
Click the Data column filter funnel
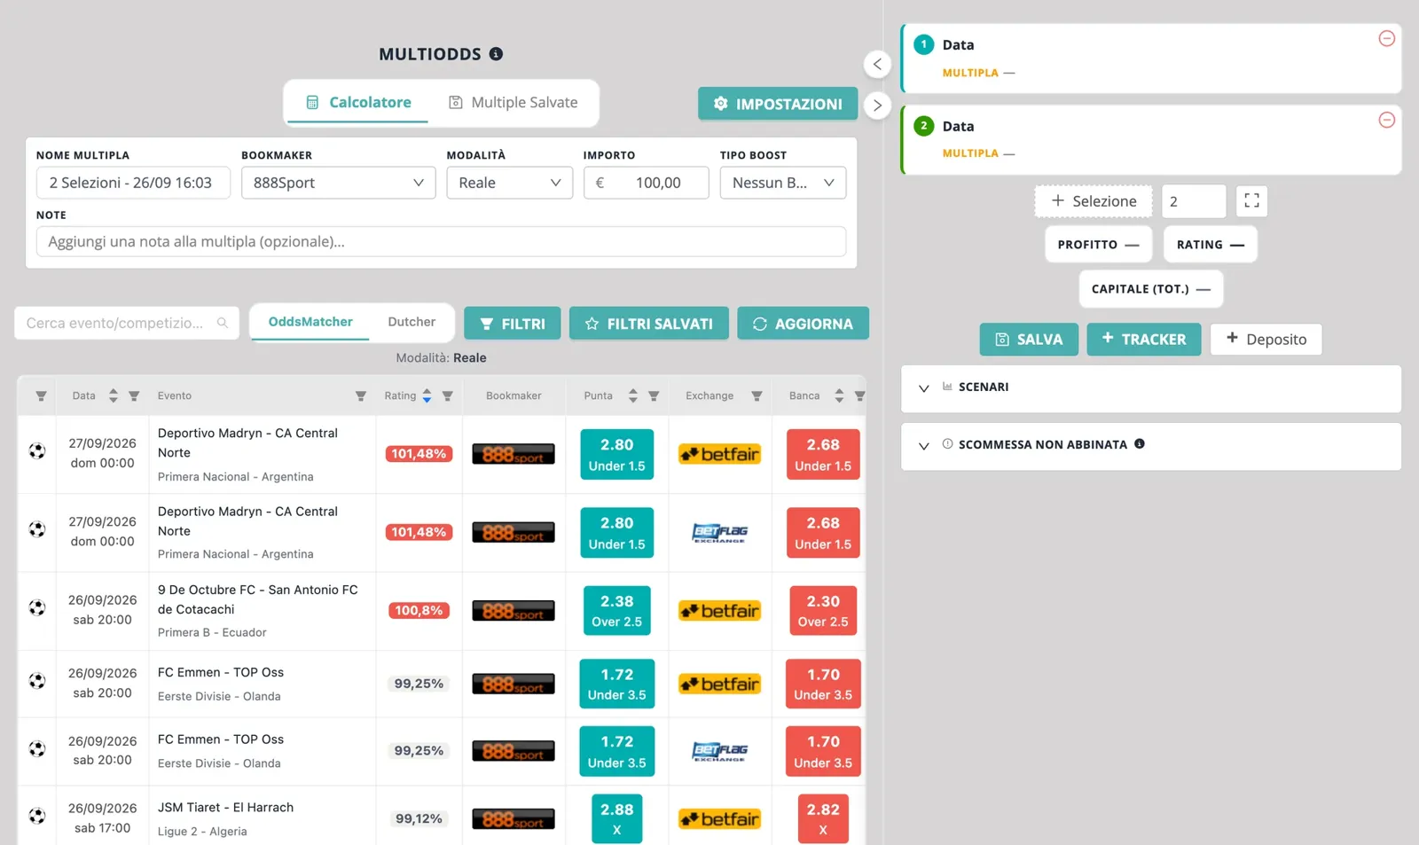[x=134, y=395]
